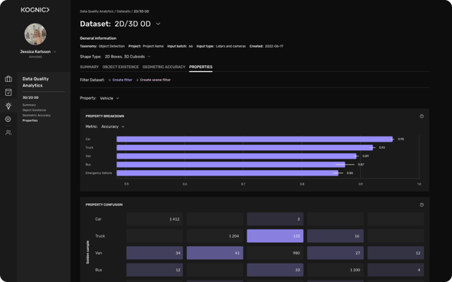Click the Truck accuracy bar
This screenshot has width=452, height=282.
pos(244,148)
